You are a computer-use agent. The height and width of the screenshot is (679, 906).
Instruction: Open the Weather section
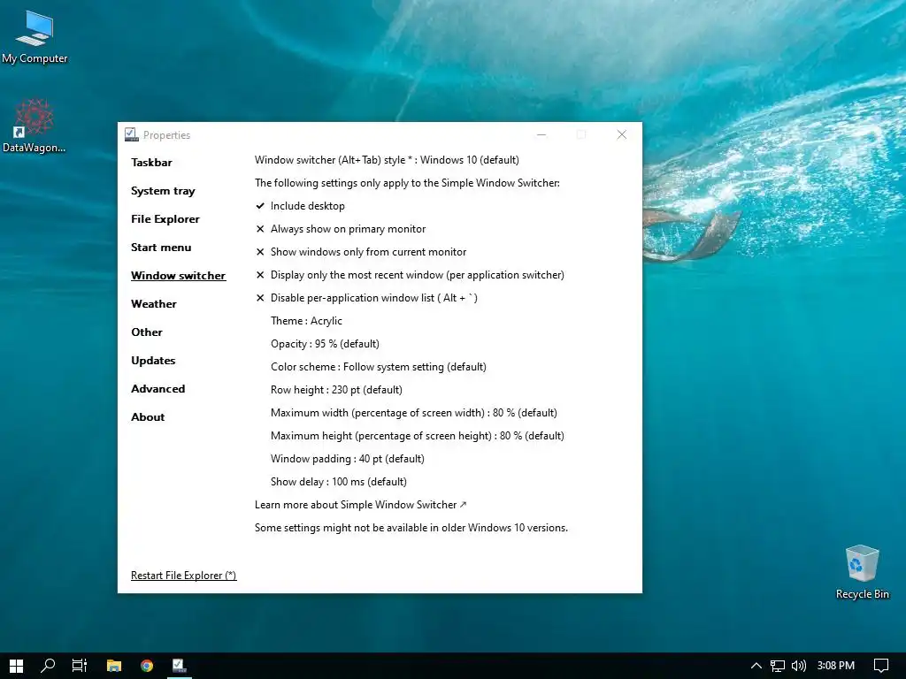(x=154, y=304)
